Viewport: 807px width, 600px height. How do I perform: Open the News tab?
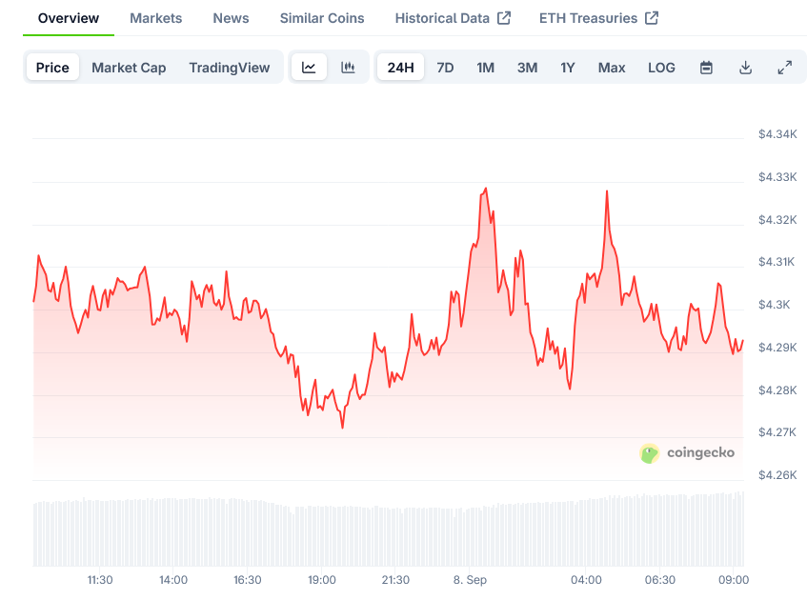[231, 18]
